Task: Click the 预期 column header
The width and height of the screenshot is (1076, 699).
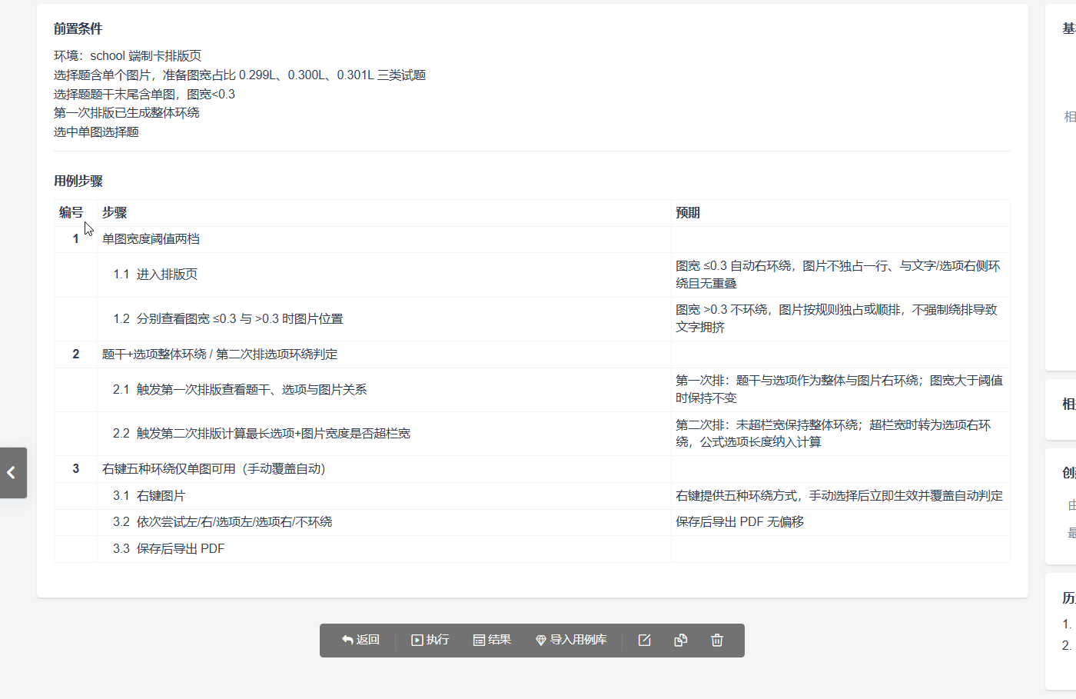Action: pyautogui.click(x=688, y=213)
